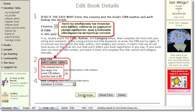Open the release alerts link
This screenshot has width=195, height=112.
point(12,19)
